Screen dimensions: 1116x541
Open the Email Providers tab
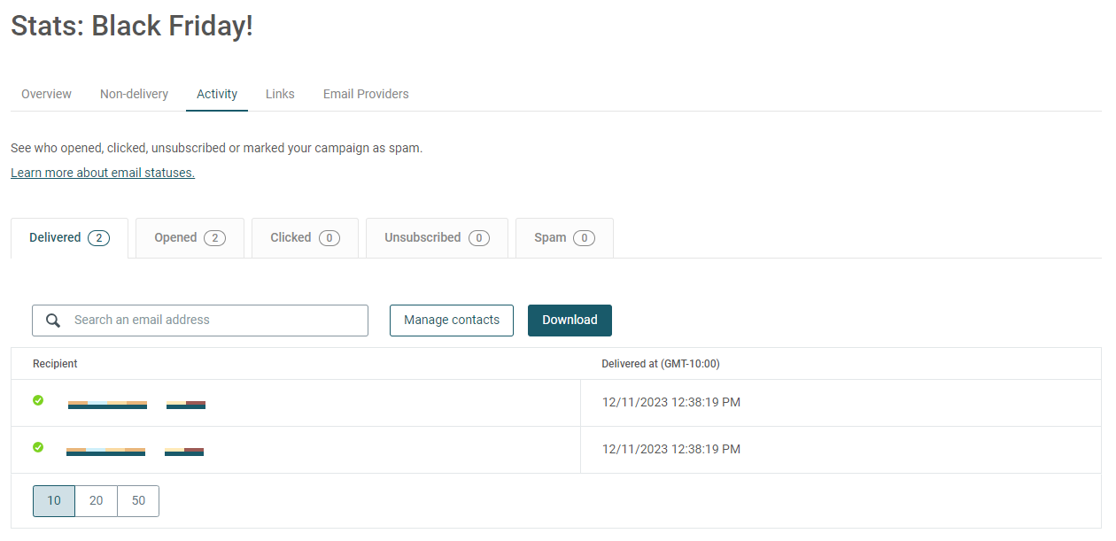366,94
